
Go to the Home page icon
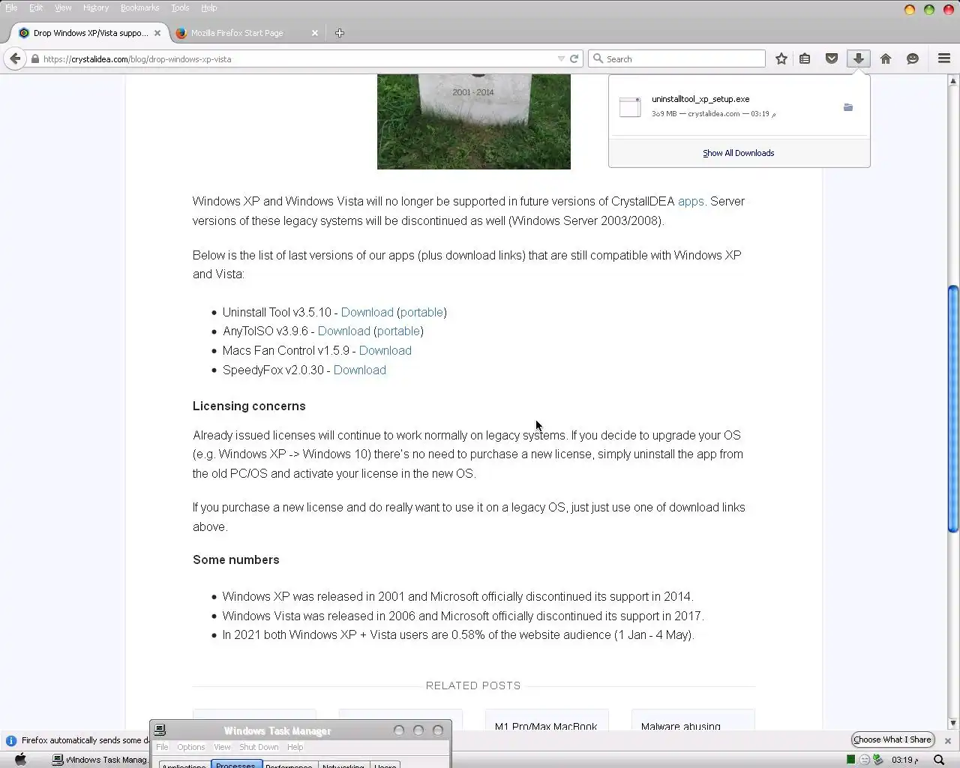[886, 58]
